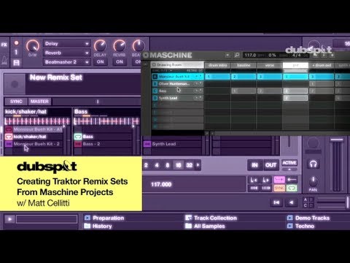Click the skip to start transport button

[x=276, y=202]
